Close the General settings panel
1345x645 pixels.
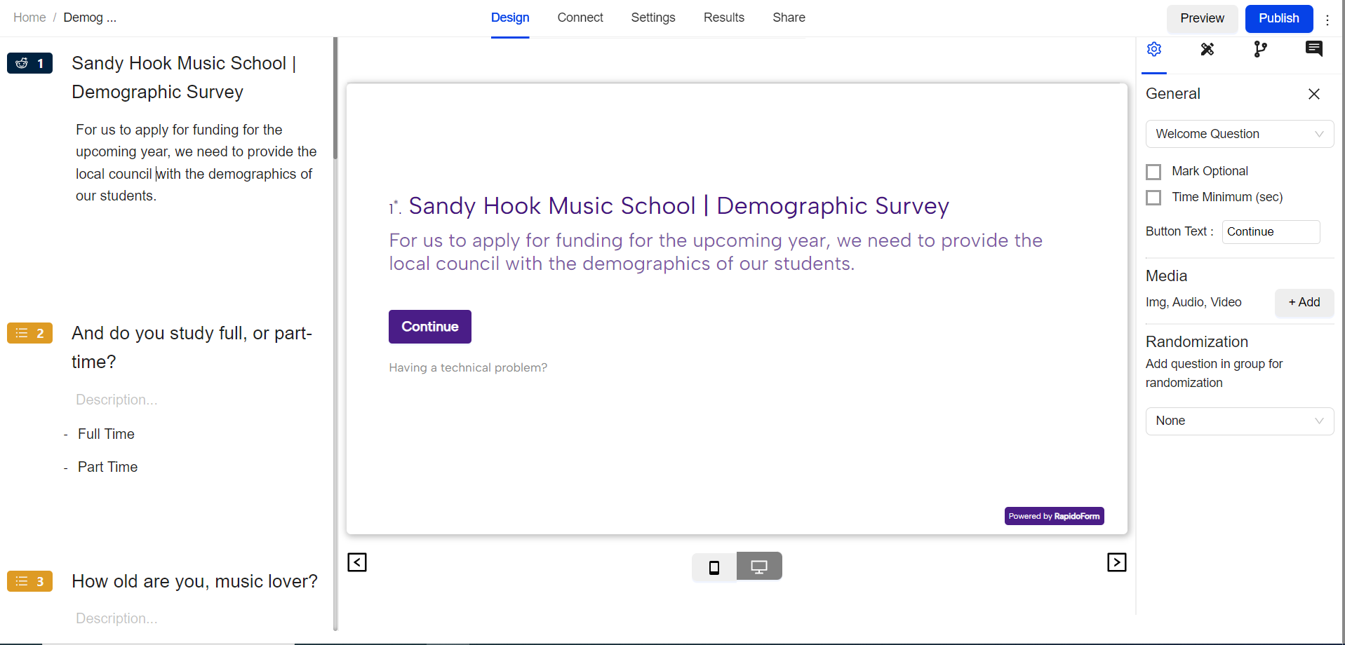[x=1313, y=94]
